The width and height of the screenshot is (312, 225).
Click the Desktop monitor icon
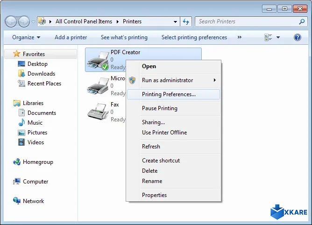click(x=21, y=64)
